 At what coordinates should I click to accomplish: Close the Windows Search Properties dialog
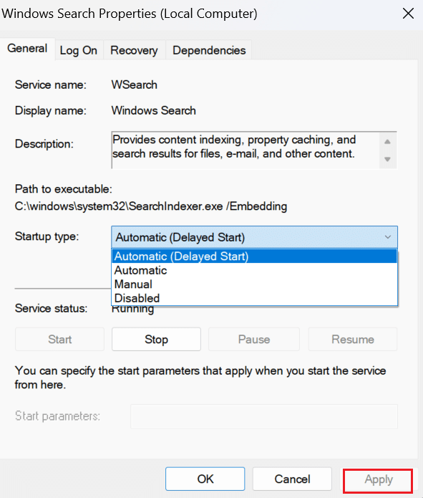408,14
